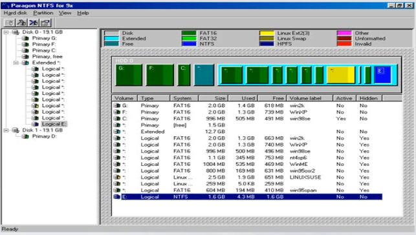Open the Help menu
This screenshot has width=416, height=235.
point(83,13)
